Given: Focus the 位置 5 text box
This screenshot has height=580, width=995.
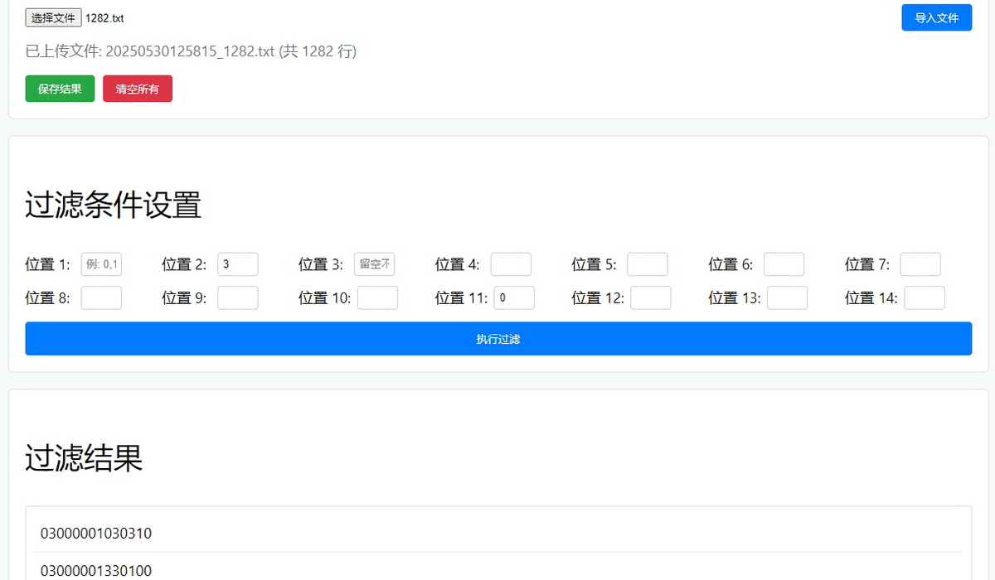Looking at the screenshot, I should pyautogui.click(x=647, y=264).
